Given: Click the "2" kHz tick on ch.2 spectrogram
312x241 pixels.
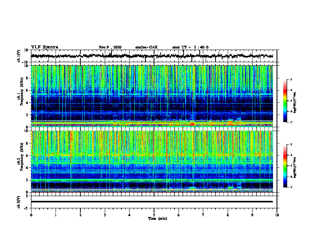Looking at the screenshot, I should tap(27, 180).
